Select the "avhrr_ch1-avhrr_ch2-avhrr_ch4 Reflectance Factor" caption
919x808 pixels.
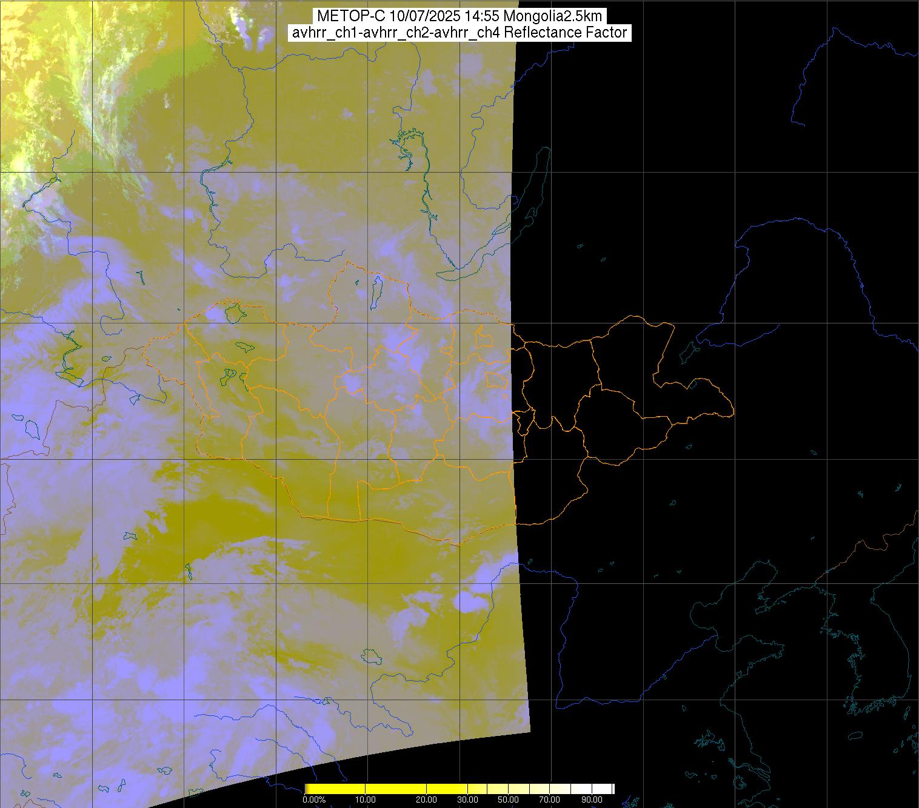point(459,33)
